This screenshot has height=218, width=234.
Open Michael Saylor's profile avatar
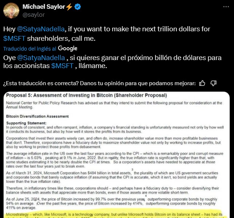pyautogui.click(x=11, y=11)
